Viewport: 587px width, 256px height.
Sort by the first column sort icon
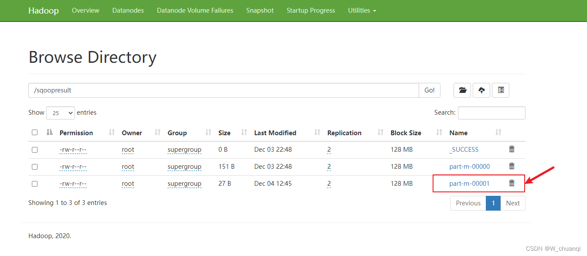coord(50,133)
